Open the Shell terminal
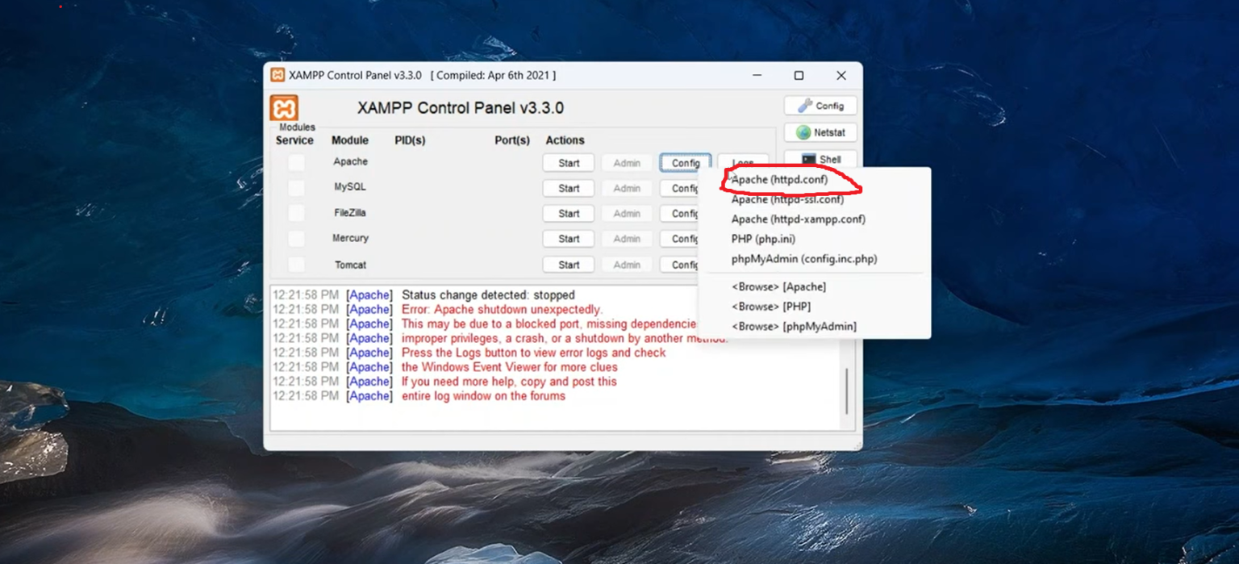The image size is (1239, 564). pyautogui.click(x=820, y=159)
